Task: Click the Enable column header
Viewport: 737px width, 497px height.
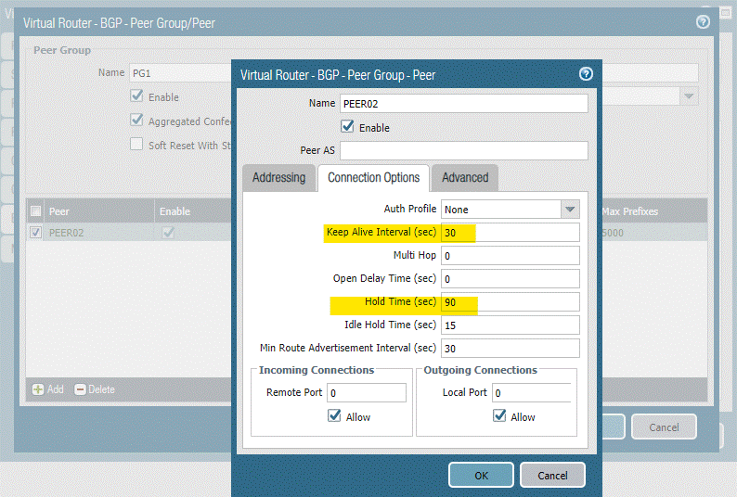Action: tap(193, 210)
